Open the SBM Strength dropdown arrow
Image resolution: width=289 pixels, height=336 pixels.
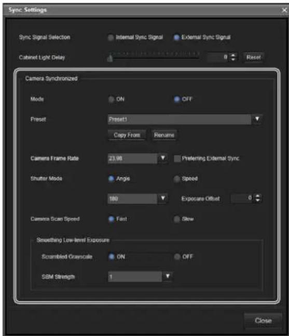(168, 276)
